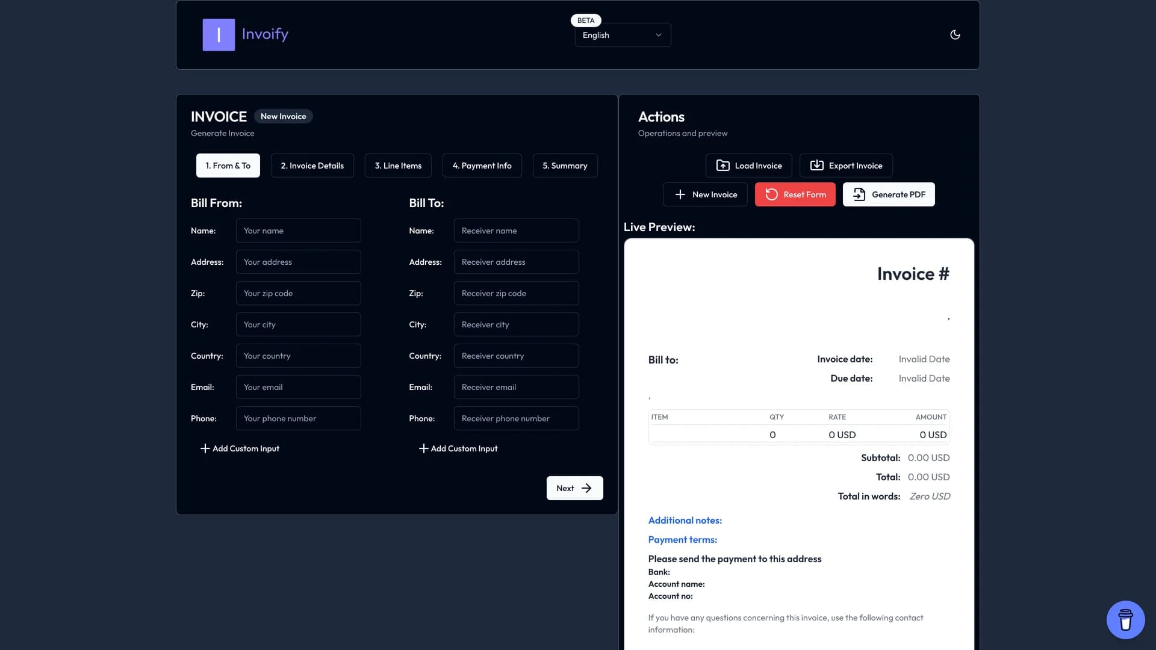Click the Next button to proceed
The image size is (1156, 650).
pyautogui.click(x=574, y=488)
